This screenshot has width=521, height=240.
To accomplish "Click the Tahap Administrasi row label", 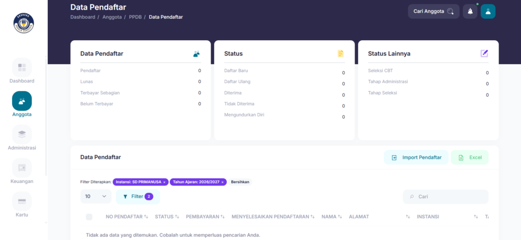I will [388, 82].
